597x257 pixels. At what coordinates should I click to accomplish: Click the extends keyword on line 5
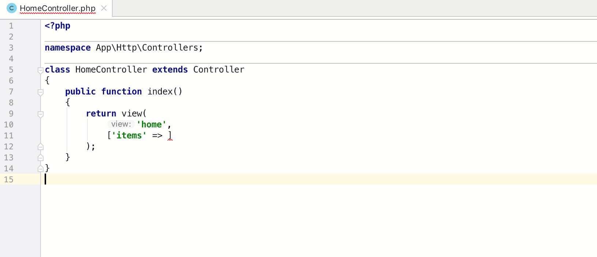[x=170, y=70]
